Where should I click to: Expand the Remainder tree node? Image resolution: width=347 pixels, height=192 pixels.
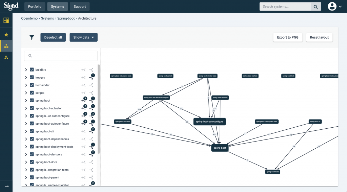26,85
